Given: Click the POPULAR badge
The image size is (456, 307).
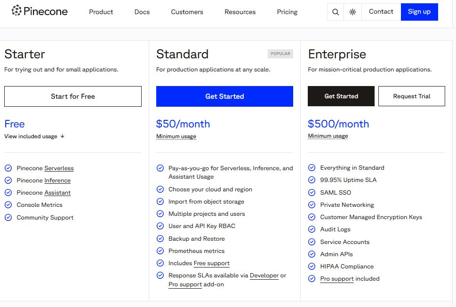Looking at the screenshot, I should pyautogui.click(x=280, y=54).
